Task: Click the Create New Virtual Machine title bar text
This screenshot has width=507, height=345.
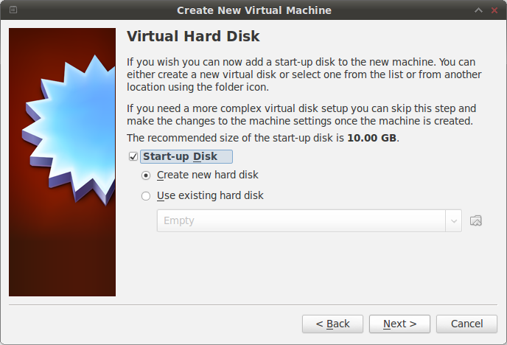Action: coord(253,10)
